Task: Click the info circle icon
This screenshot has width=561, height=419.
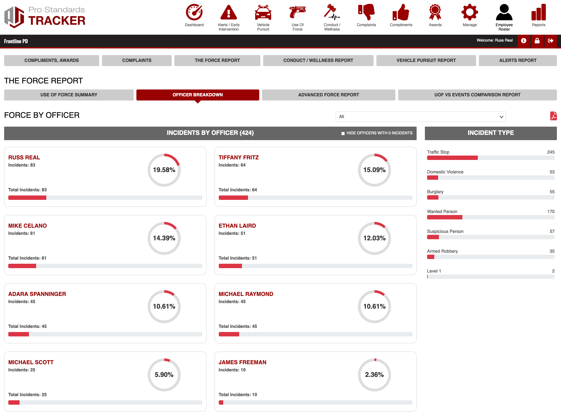Action: click(524, 41)
